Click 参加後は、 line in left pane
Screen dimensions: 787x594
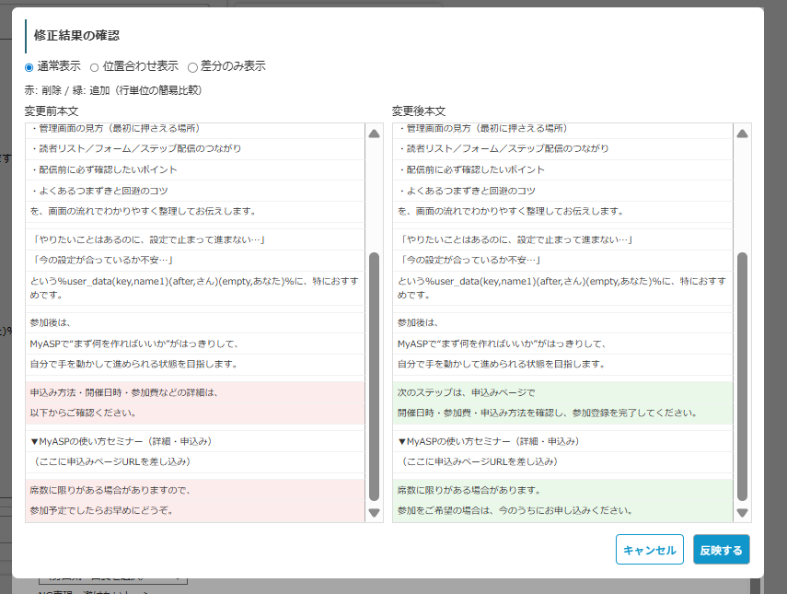(51, 322)
